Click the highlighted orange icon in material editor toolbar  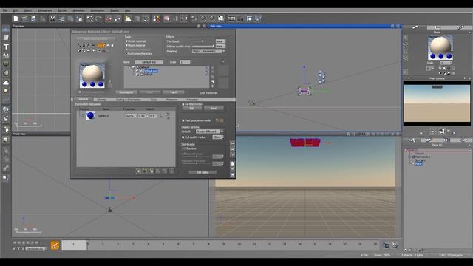pyautogui.click(x=102, y=45)
